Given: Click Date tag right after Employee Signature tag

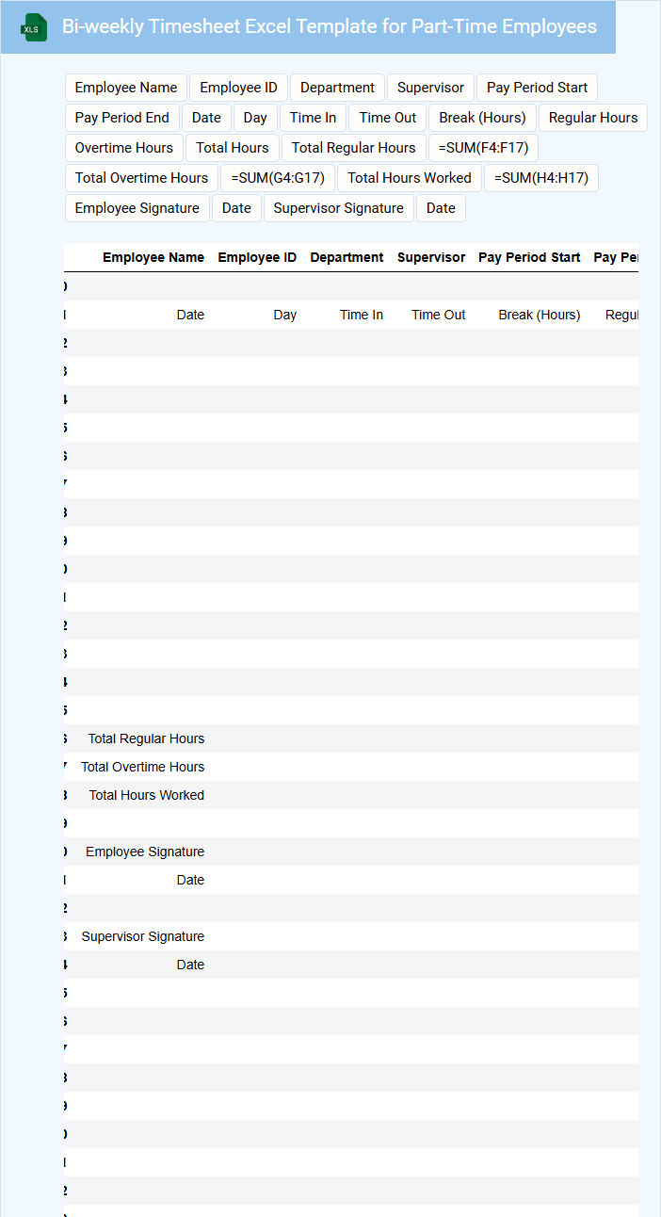Looking at the screenshot, I should pyautogui.click(x=236, y=208).
